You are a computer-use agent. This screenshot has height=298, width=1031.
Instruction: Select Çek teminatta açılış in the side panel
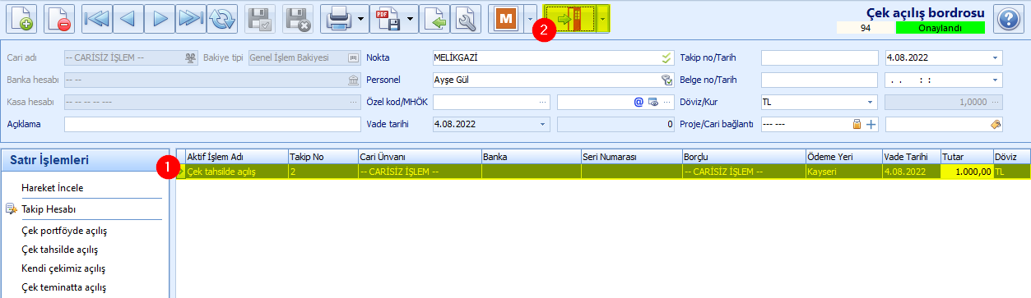63,287
